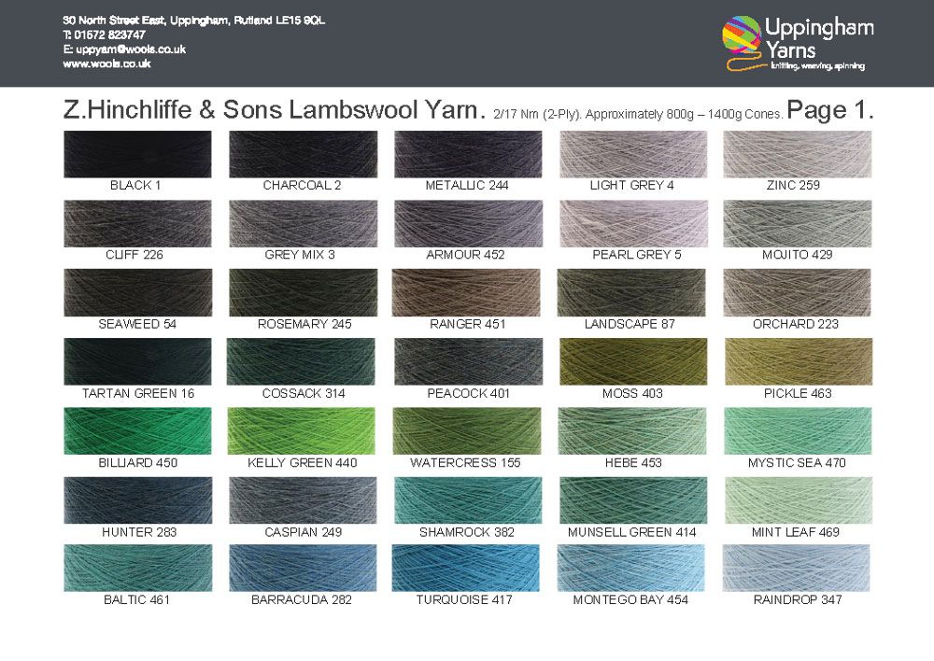934x661 pixels.
Task: Click the 'ZINC 259' colour name label
Action: pyautogui.click(x=793, y=185)
